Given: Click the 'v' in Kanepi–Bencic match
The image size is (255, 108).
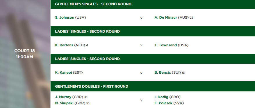Looking at the screenshot, I should 141,73.
